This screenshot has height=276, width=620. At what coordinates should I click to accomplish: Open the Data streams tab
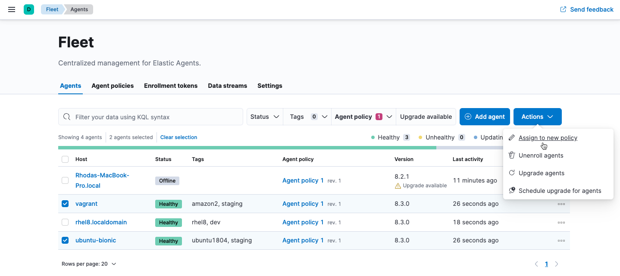[227, 86]
